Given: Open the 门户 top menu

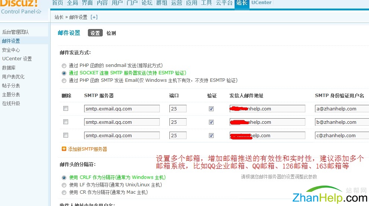Looking at the screenshot, I should coord(132,3).
